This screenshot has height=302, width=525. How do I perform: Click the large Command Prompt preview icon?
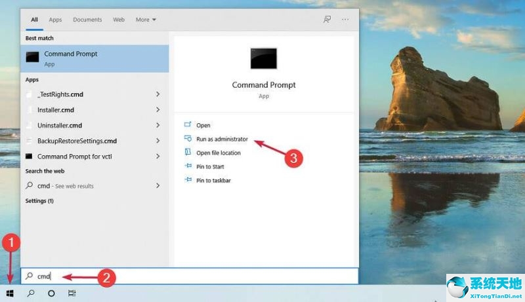[x=264, y=58]
